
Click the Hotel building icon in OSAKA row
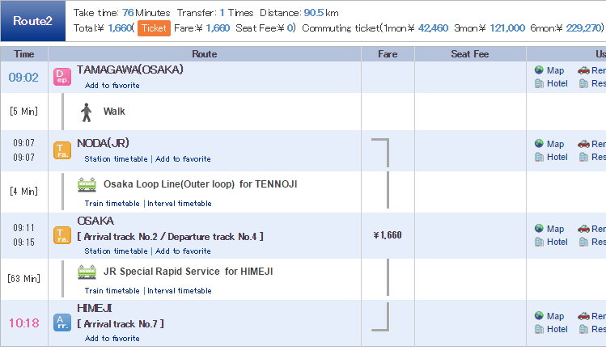click(x=539, y=242)
